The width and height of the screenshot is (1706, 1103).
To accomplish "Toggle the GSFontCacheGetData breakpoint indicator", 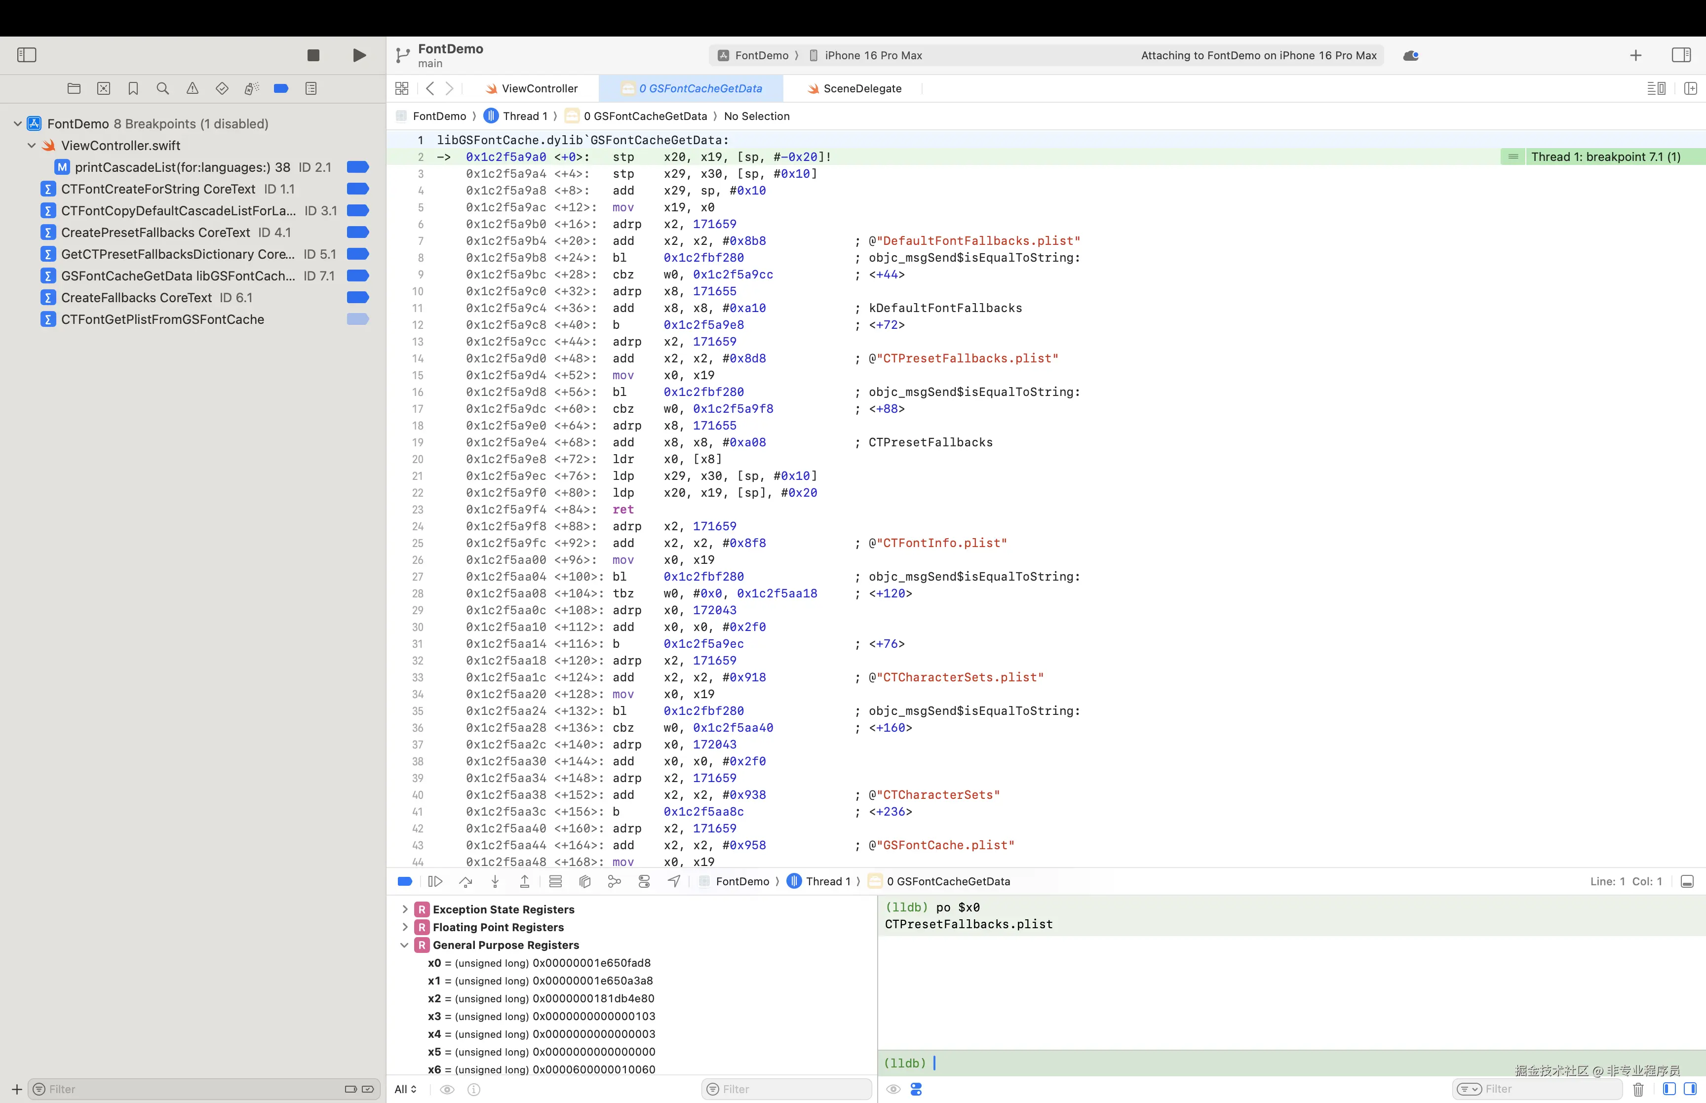I will [357, 276].
